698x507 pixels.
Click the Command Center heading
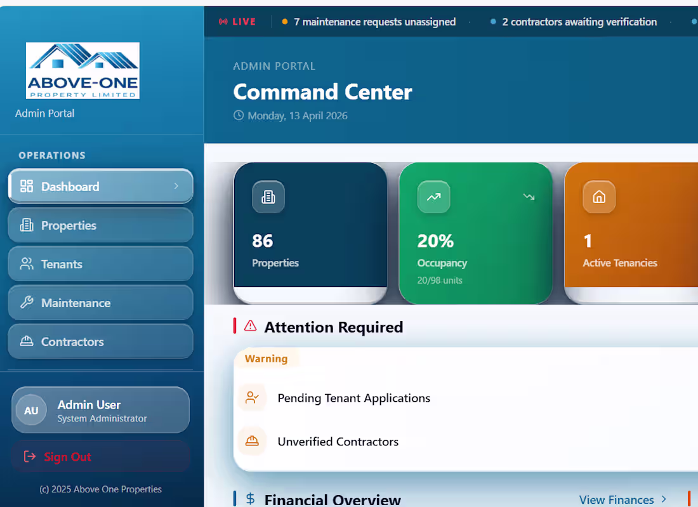tap(323, 92)
